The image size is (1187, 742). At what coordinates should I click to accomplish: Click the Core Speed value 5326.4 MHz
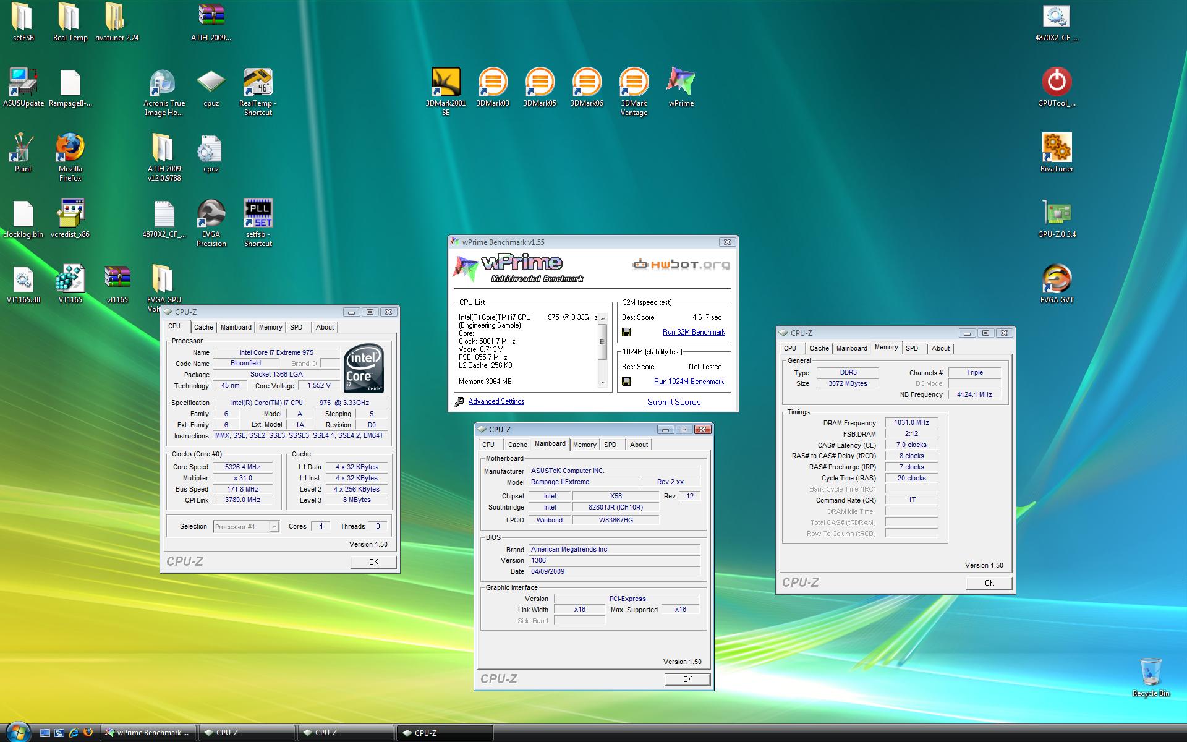(x=242, y=467)
